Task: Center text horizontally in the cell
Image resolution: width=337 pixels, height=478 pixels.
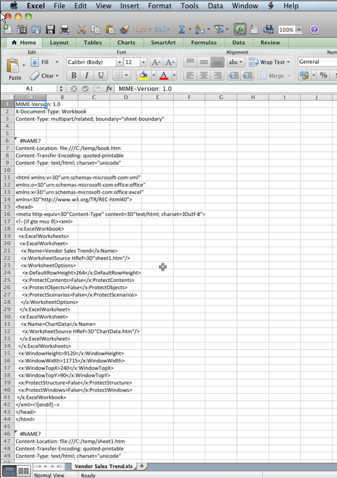Action: coord(204,75)
